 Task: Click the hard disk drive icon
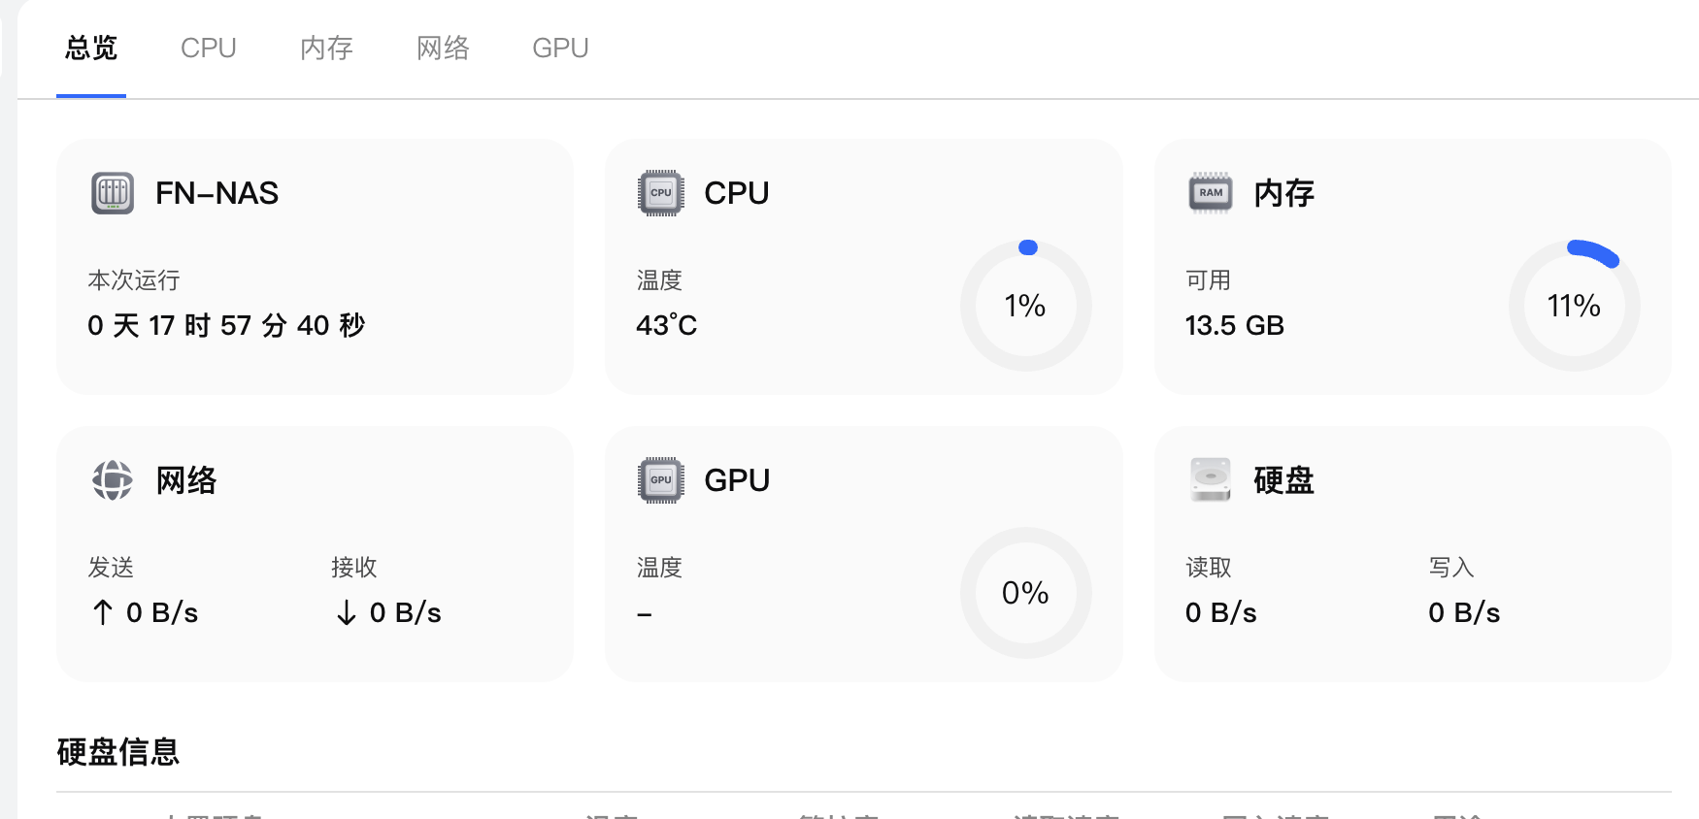tap(1211, 480)
